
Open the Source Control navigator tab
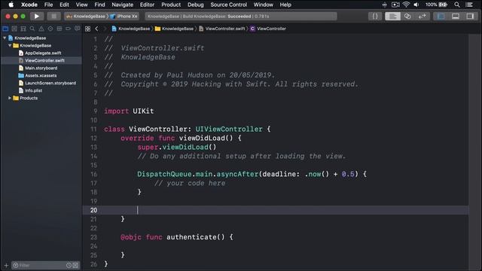click(14, 29)
